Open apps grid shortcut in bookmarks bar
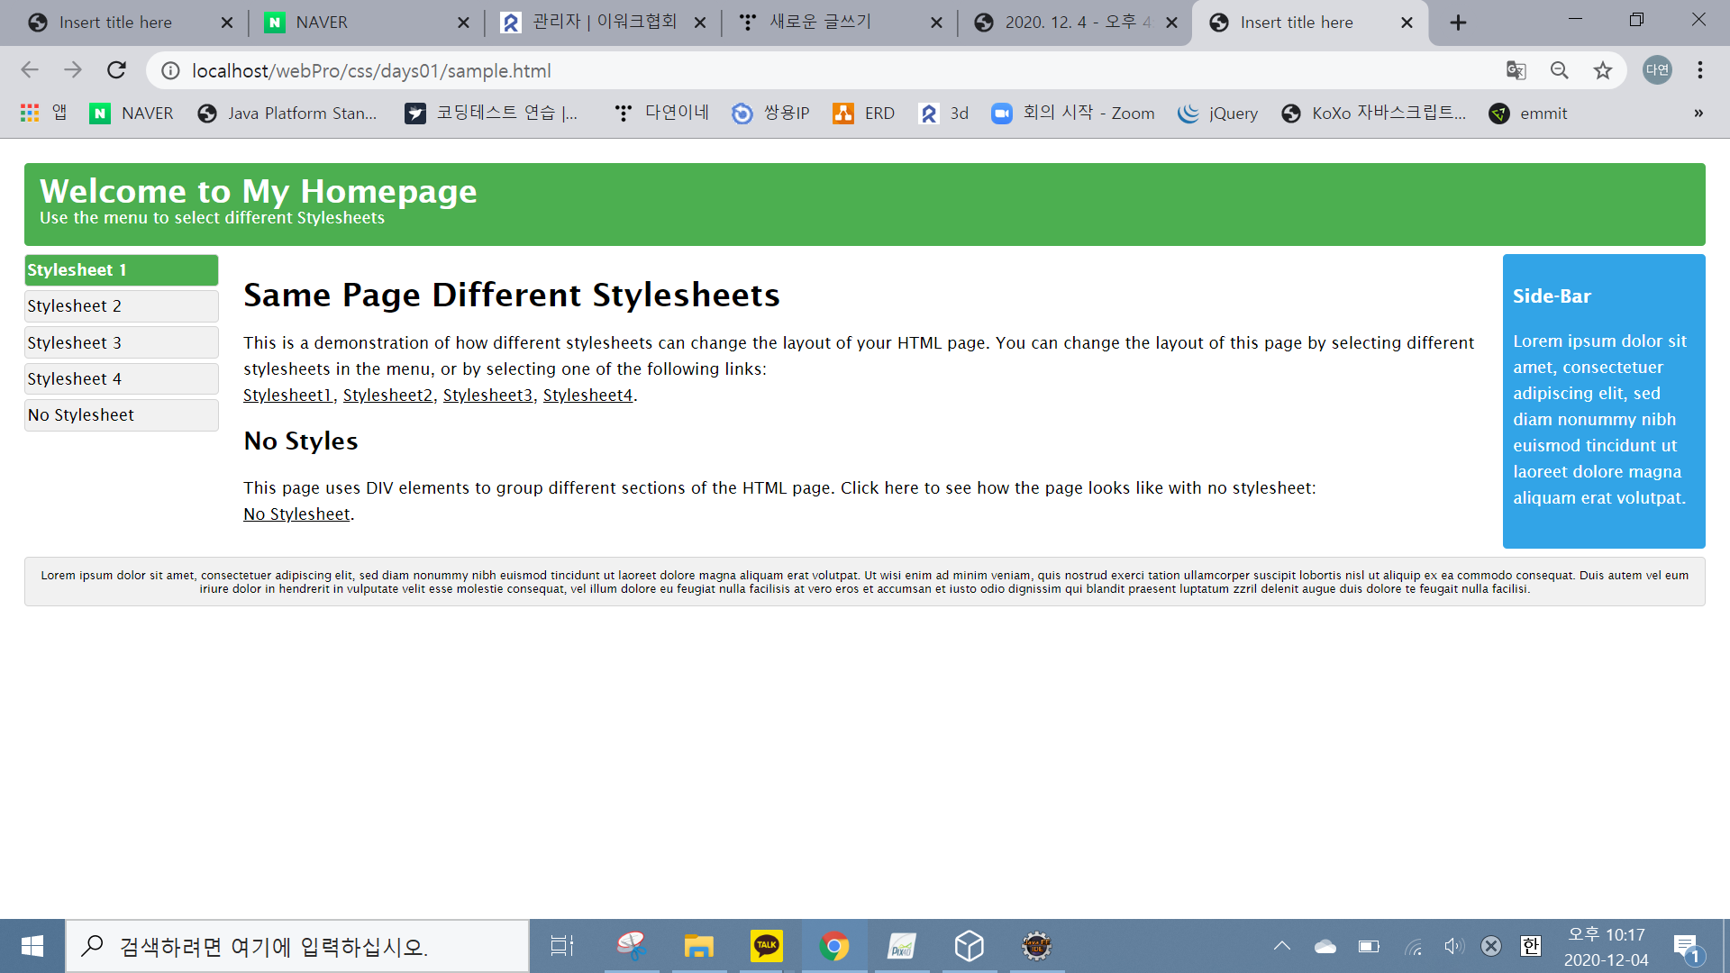 point(30,113)
